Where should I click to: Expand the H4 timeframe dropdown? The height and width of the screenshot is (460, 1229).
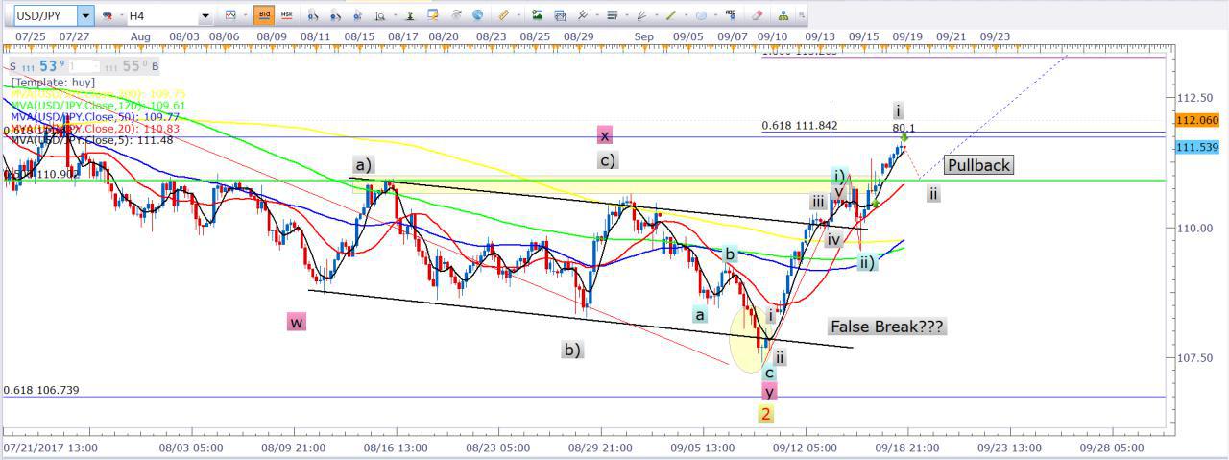tap(205, 15)
